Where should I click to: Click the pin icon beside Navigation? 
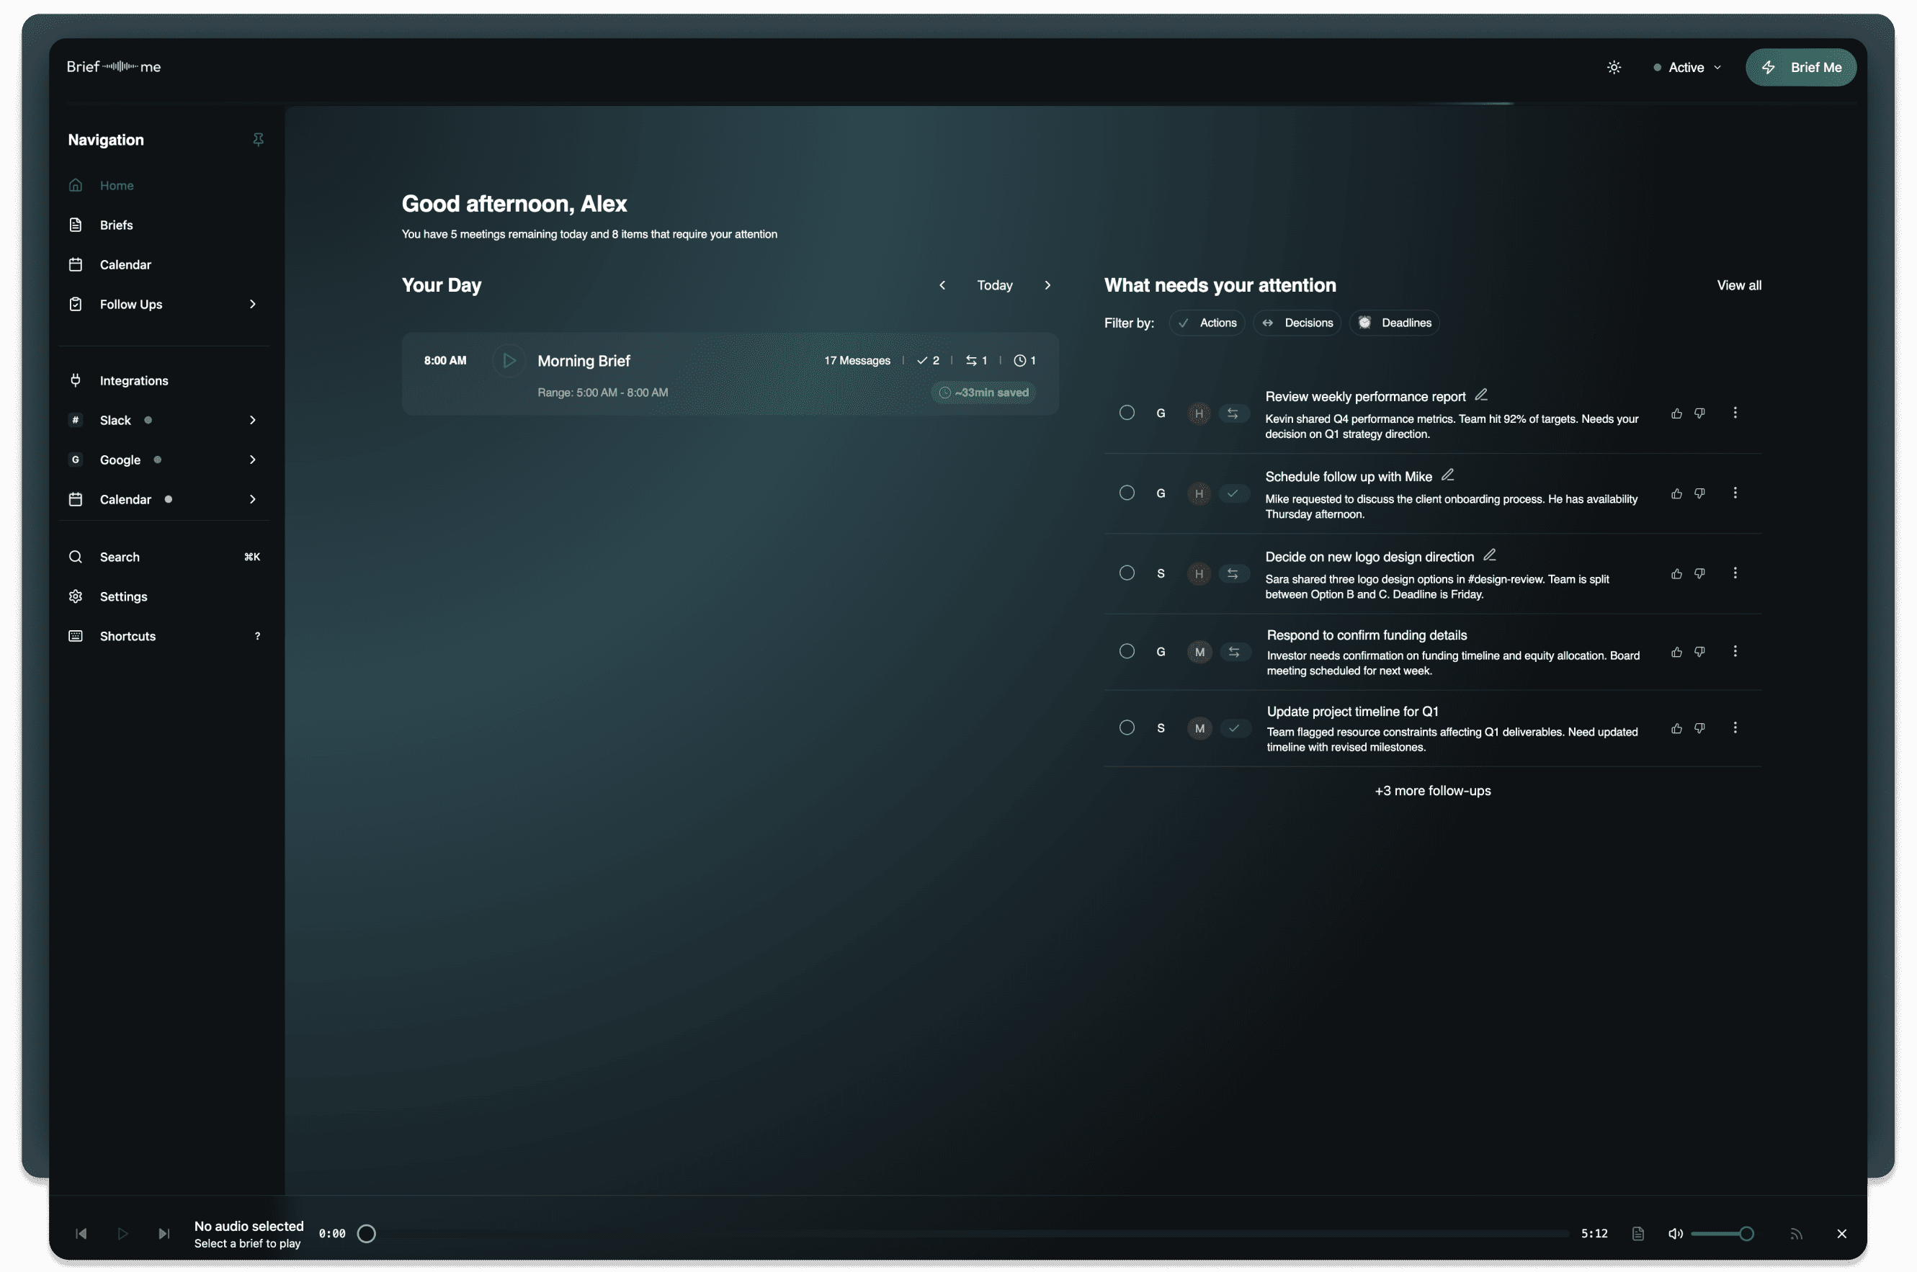(258, 140)
